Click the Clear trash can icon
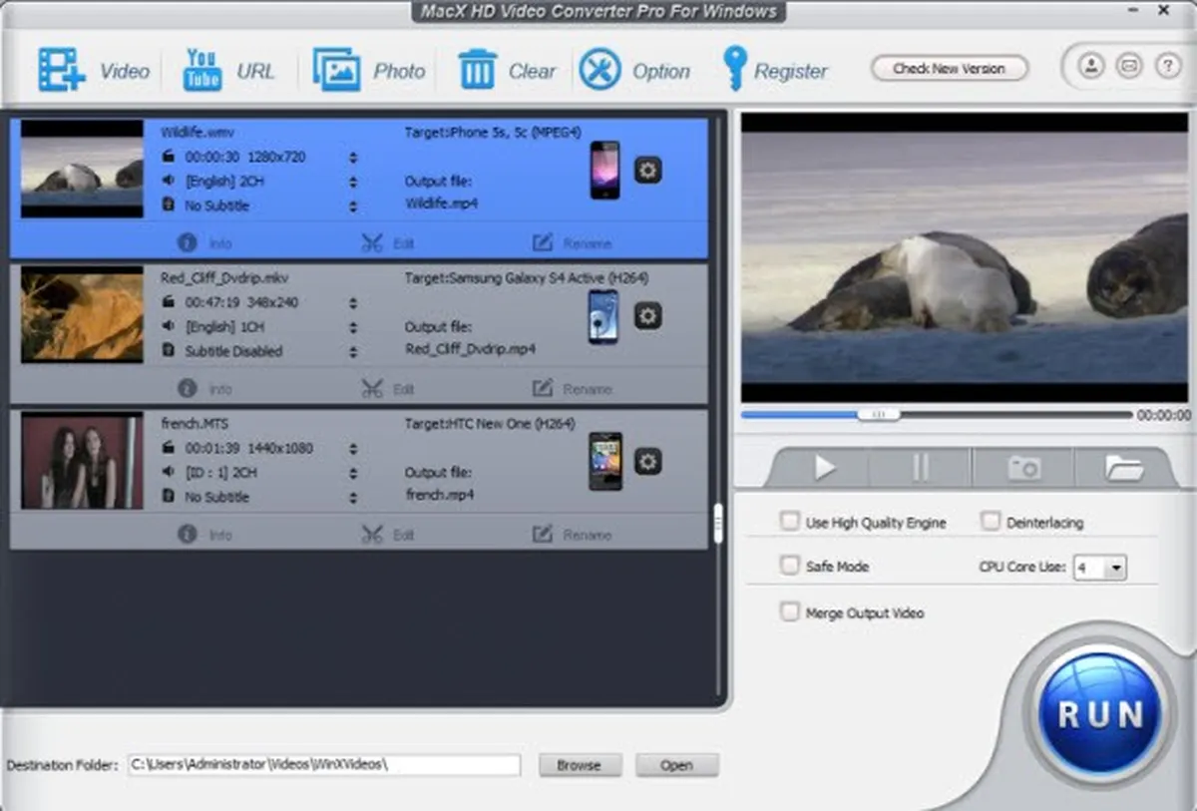Image resolution: width=1197 pixels, height=811 pixels. tap(477, 70)
